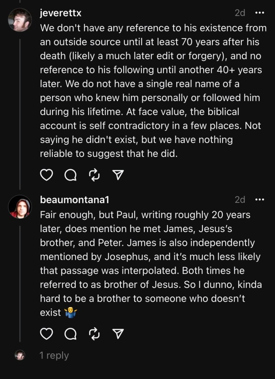The width and height of the screenshot is (275, 379).
Task: Repost beaumontana1's reply
Action: click(x=94, y=334)
